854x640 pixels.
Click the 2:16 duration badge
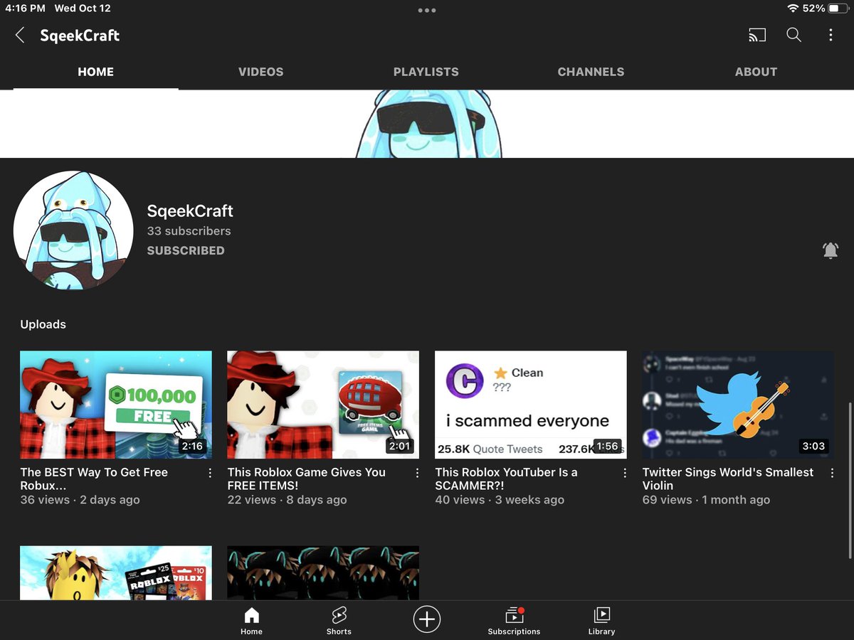(x=192, y=447)
